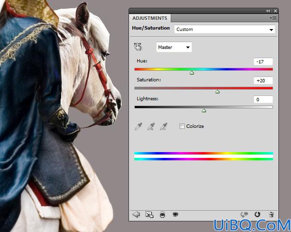Pick the subtract-from-sample eyedropper
Image resolution: width=291 pixels, height=232 pixels.
click(163, 126)
